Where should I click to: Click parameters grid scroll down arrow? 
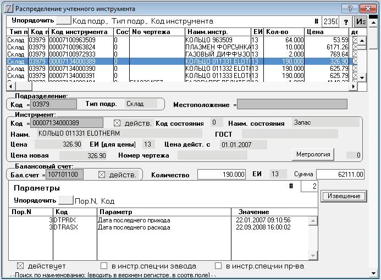[x=313, y=256]
